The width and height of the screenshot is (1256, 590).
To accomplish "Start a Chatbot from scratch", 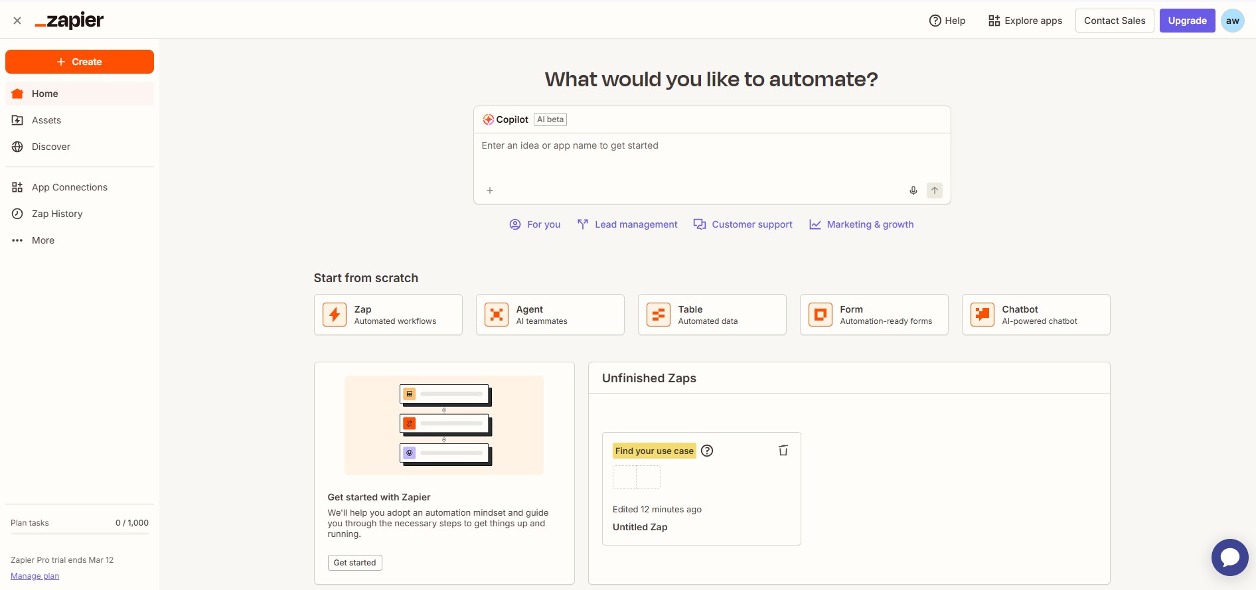I will [1036, 315].
